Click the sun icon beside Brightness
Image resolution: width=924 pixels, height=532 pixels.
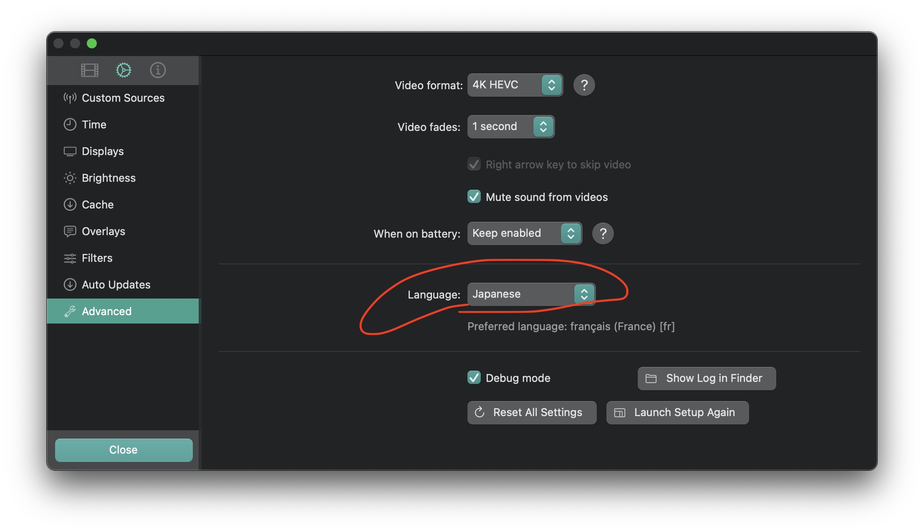pos(70,178)
